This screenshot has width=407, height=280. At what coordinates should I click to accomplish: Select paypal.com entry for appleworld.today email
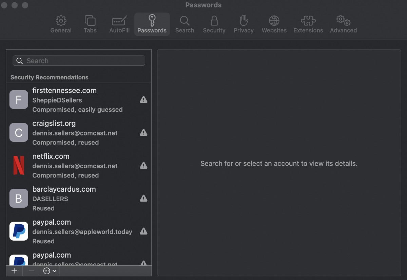[78, 231]
